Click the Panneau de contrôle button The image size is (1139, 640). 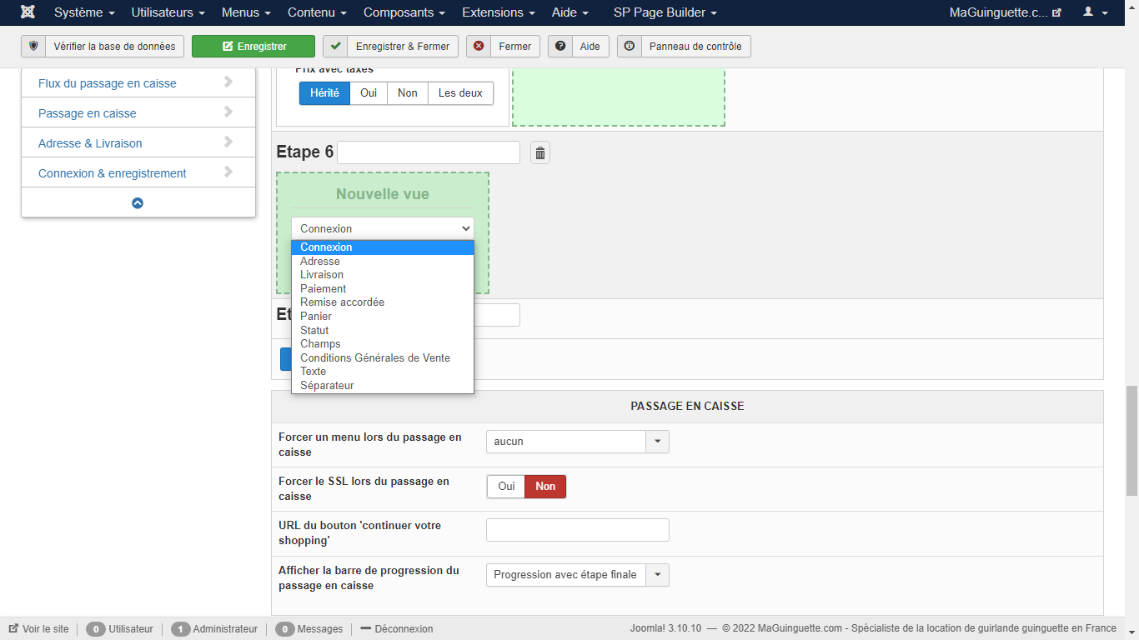[684, 47]
